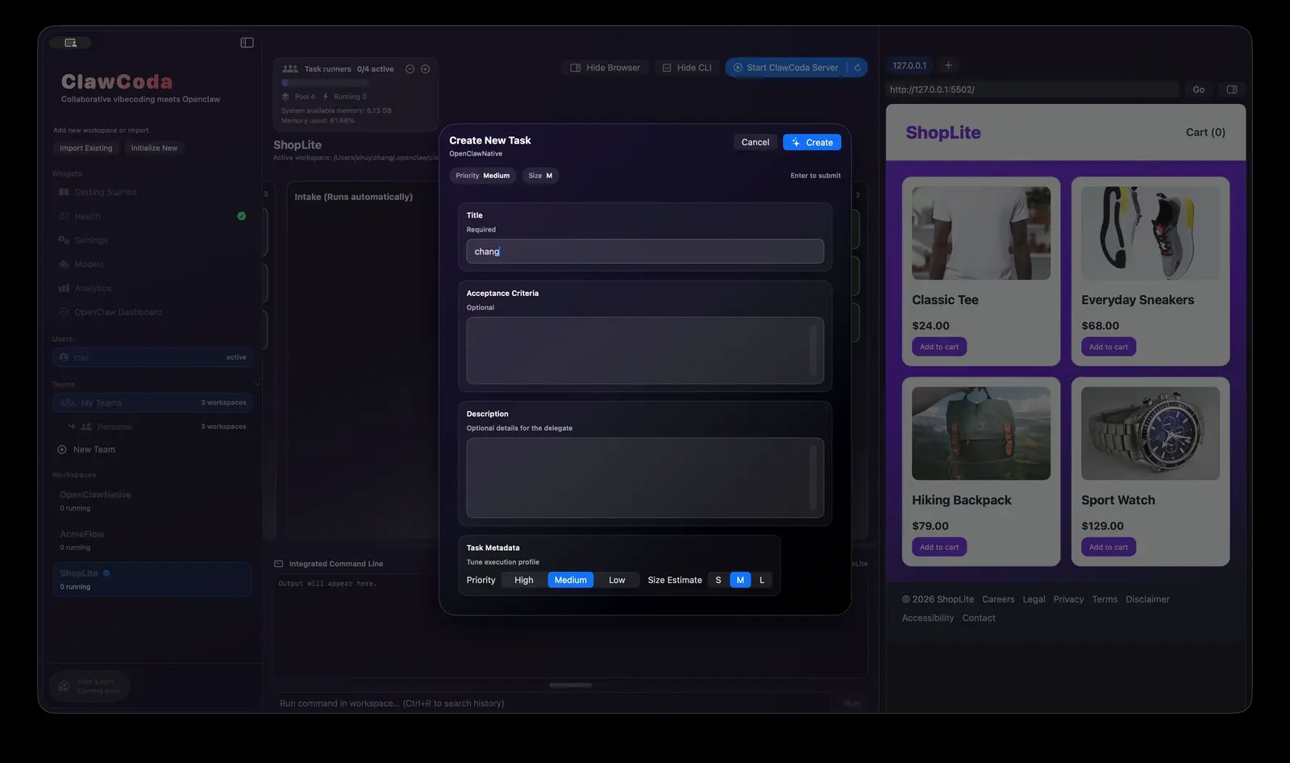
Task: Set task priority to Low
Action: point(616,580)
